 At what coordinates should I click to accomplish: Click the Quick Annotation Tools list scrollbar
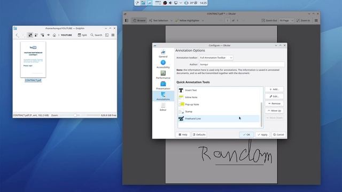pos(261,114)
